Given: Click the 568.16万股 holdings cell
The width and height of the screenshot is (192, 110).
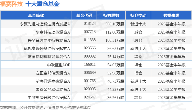Looking at the screenshot, I should (x=115, y=24).
